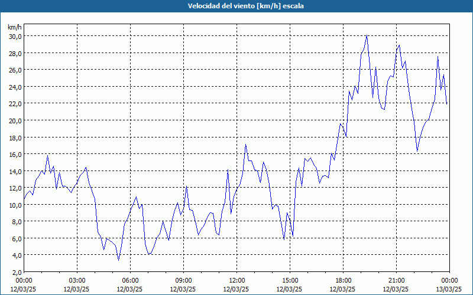Click the 15:00 time axis label

tap(290, 281)
